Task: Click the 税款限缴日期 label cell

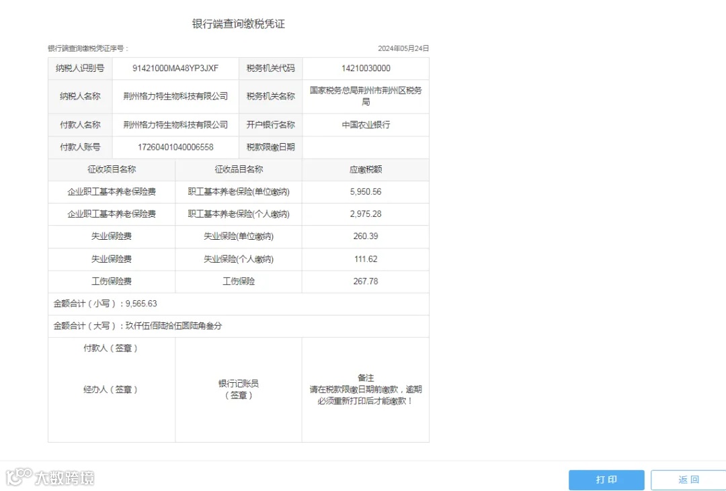Action: click(270, 147)
